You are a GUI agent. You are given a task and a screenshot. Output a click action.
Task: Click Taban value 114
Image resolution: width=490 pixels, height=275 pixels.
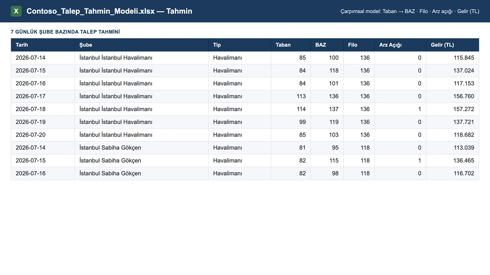301,109
